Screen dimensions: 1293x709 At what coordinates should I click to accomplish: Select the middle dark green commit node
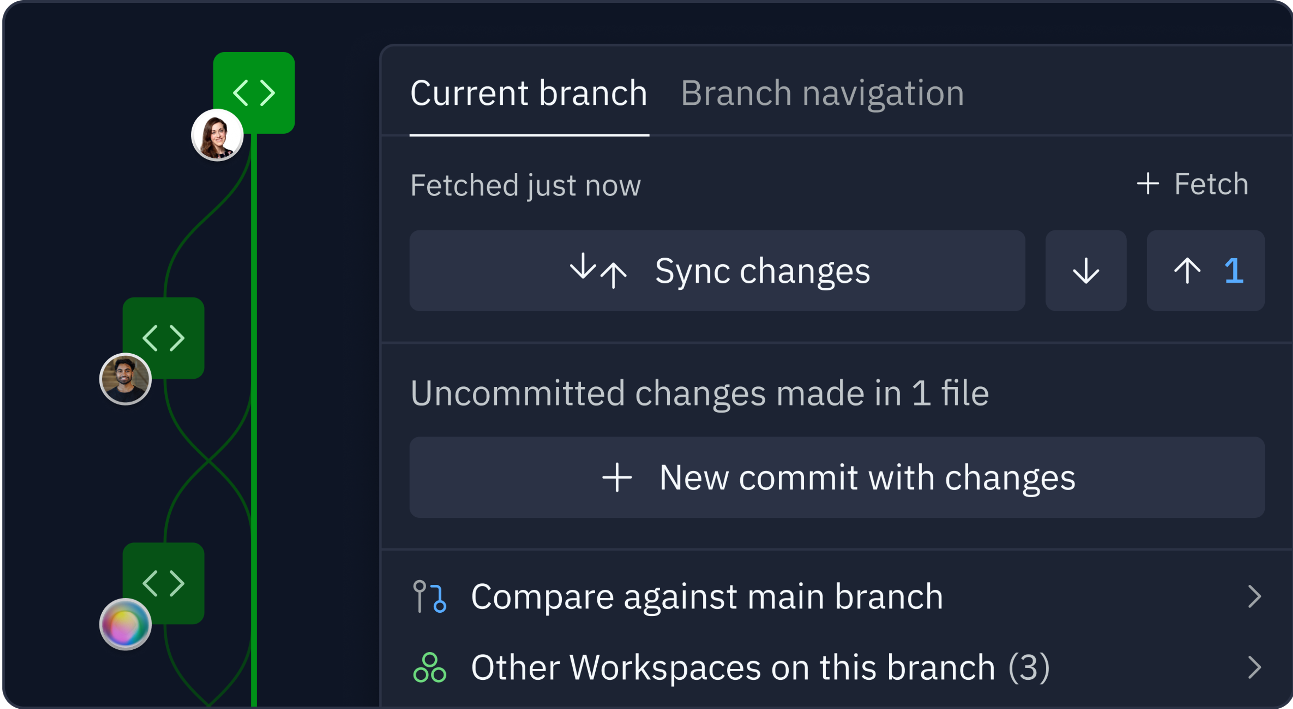[x=164, y=337]
